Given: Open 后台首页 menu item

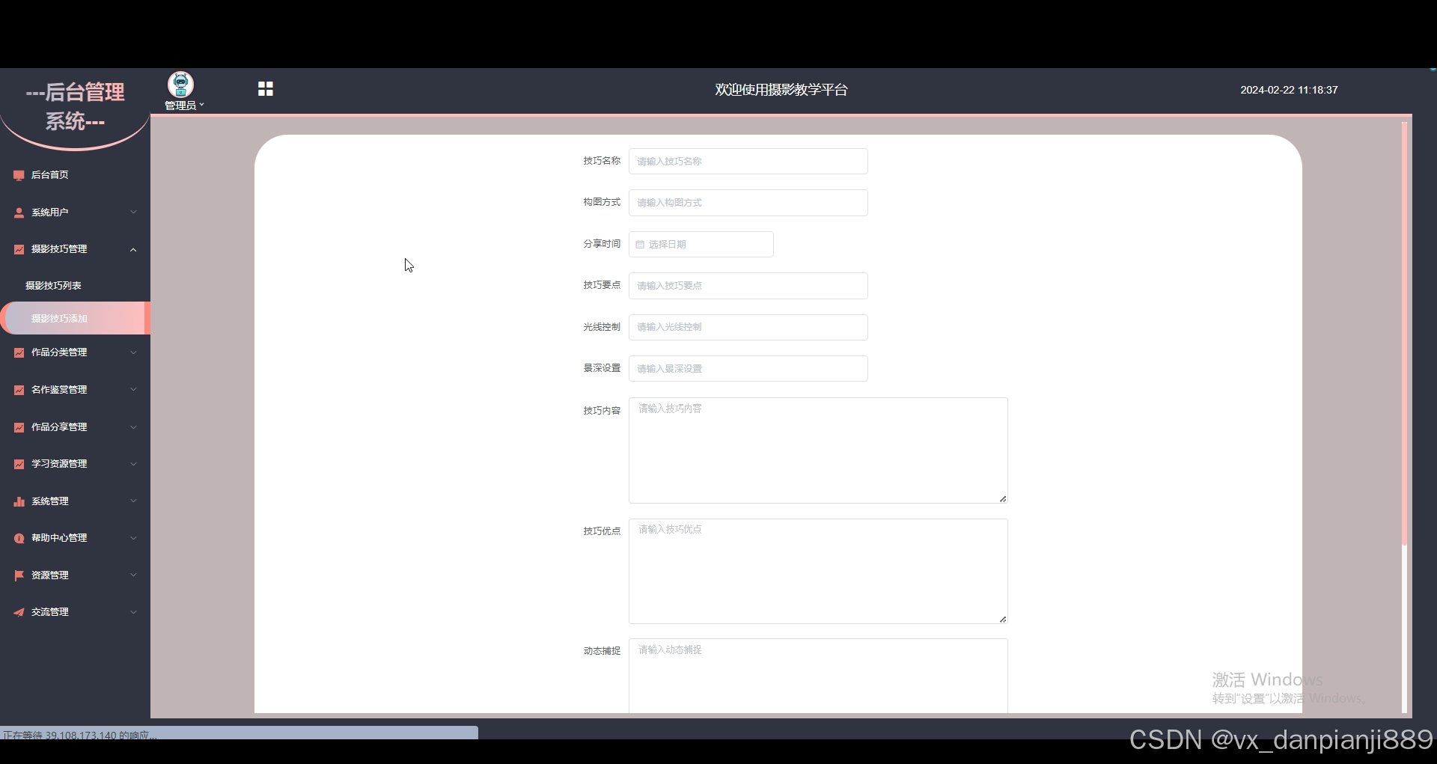Looking at the screenshot, I should click(x=75, y=175).
